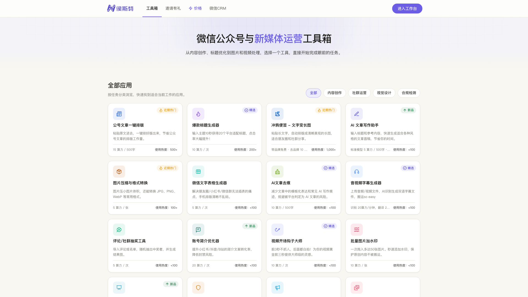Open the 批量图片加水印 title
The image size is (528, 297).
tap(364, 241)
